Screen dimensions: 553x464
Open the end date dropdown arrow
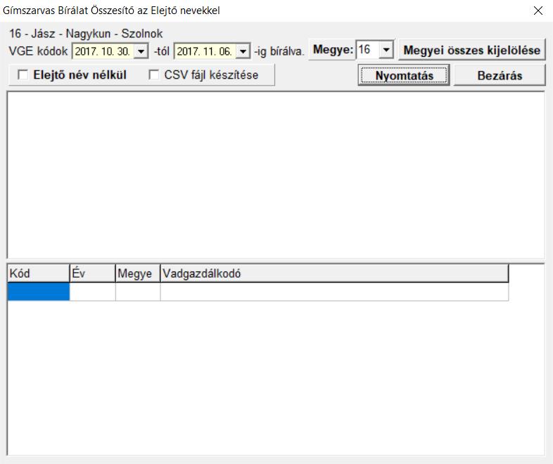pos(243,51)
